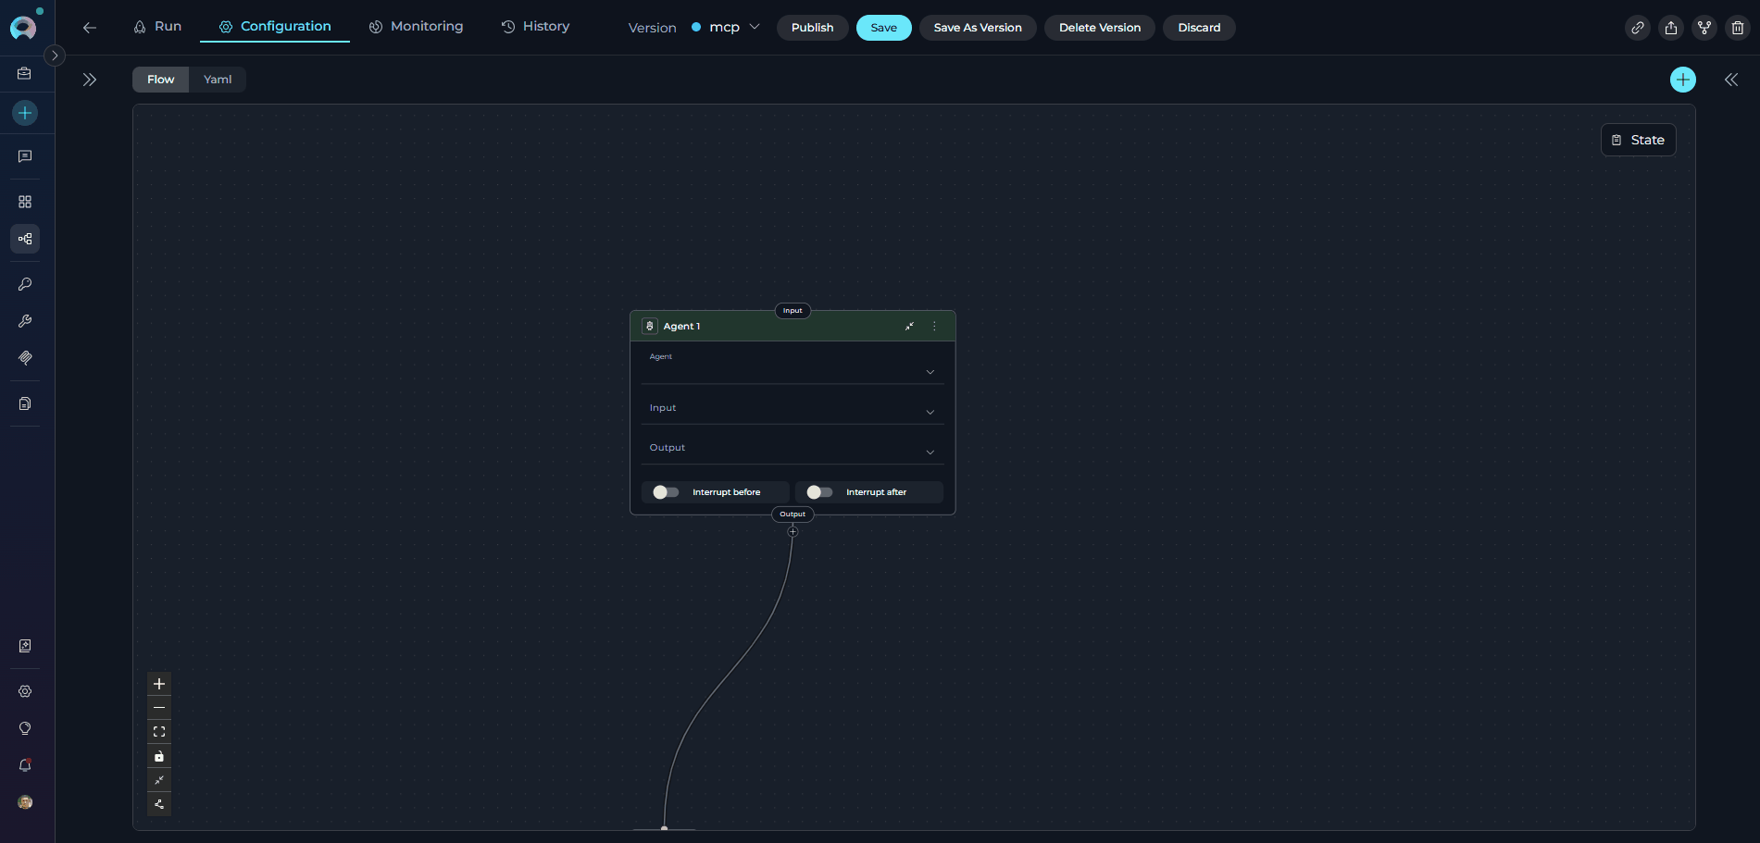The width and height of the screenshot is (1760, 843).
Task: Click the Output handle below Agent 1
Action: [793, 514]
